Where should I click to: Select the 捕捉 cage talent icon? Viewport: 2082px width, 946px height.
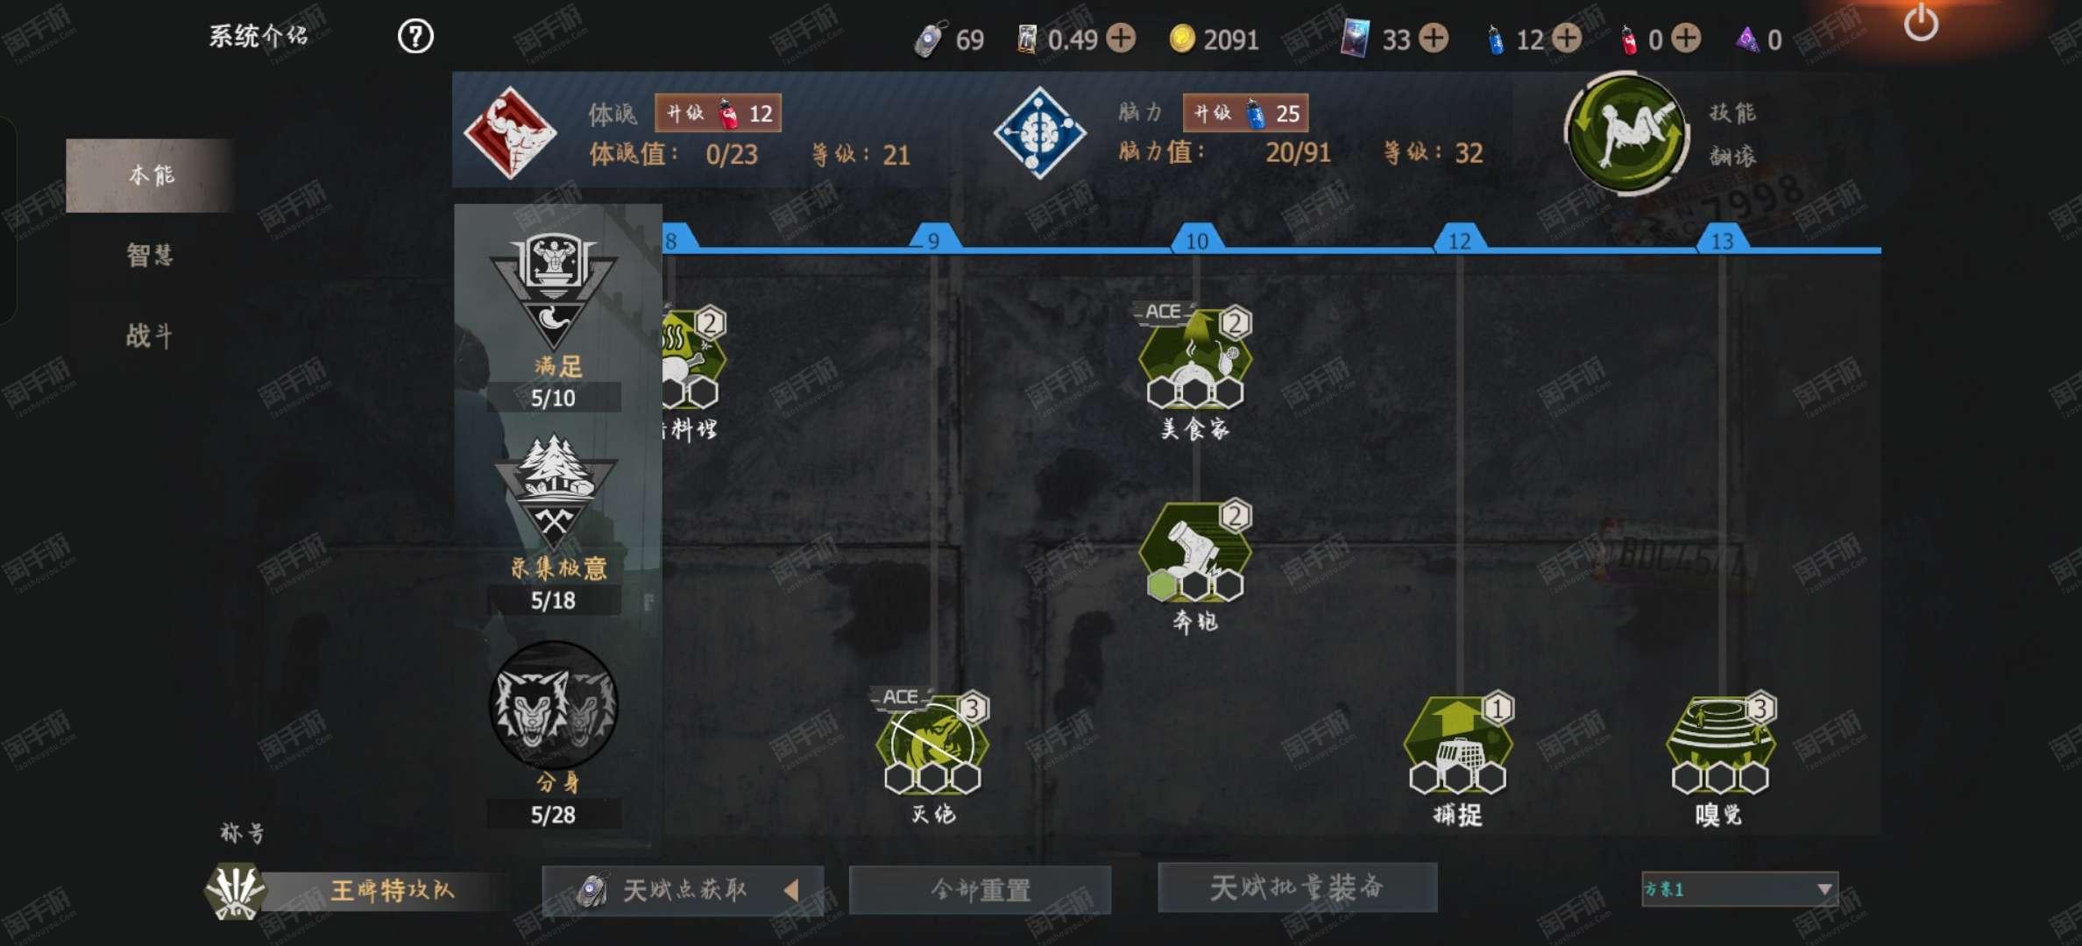coord(1457,745)
